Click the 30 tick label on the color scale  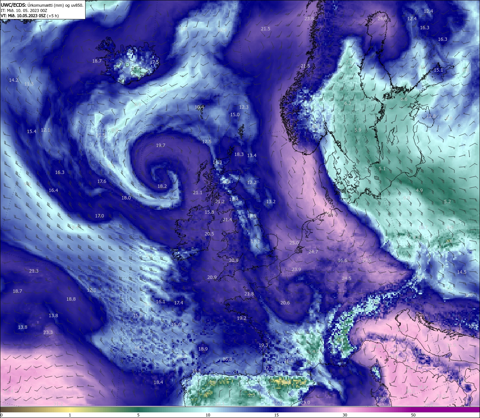click(345, 415)
